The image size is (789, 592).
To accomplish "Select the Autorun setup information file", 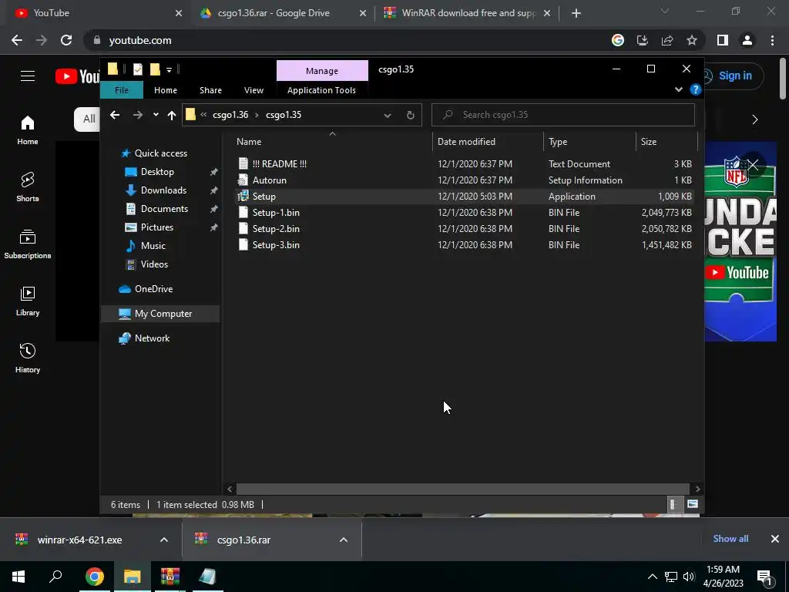I will pos(269,180).
